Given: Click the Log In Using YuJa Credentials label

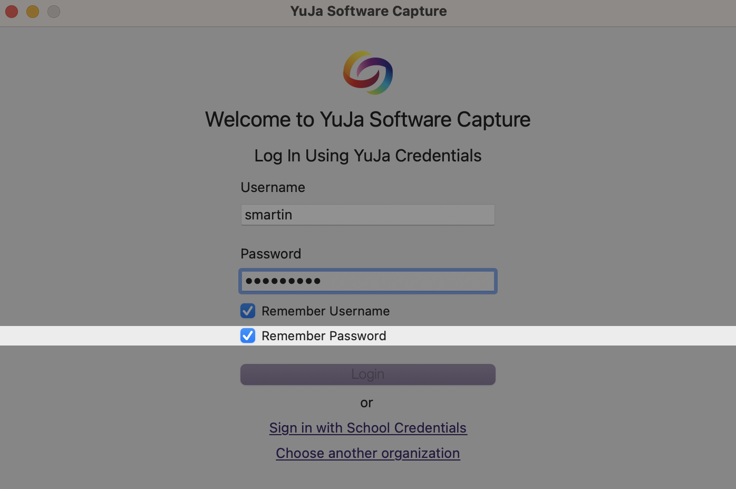Looking at the screenshot, I should pyautogui.click(x=367, y=156).
